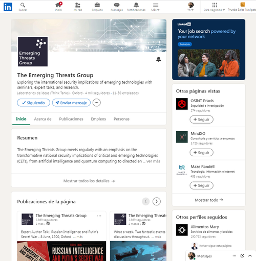Expand first post text with más
The height and width of the screenshot is (261, 256).
(79, 237)
